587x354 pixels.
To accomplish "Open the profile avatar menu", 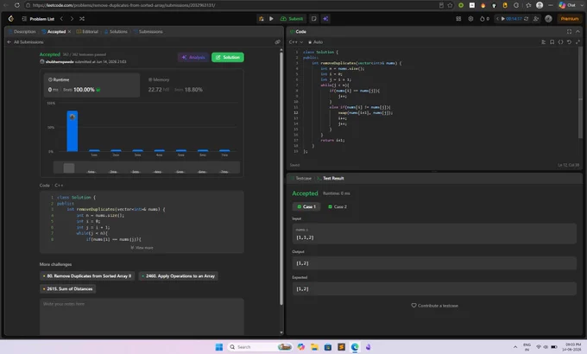I will click(548, 19).
